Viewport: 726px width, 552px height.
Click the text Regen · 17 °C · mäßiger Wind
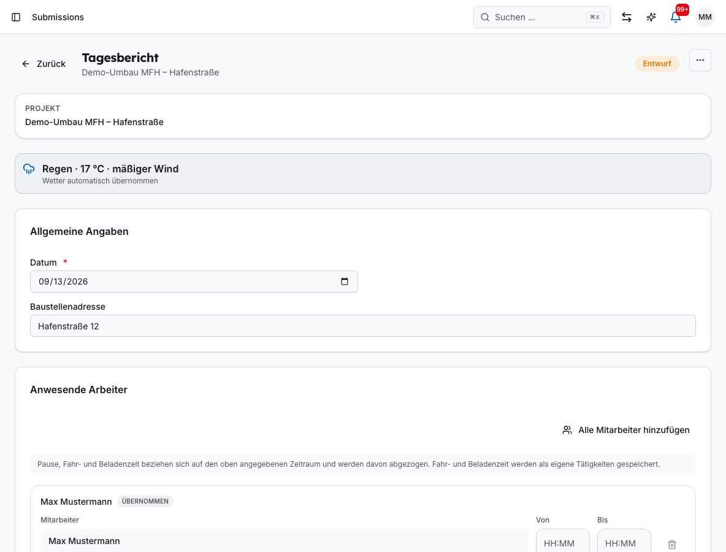pyautogui.click(x=110, y=169)
